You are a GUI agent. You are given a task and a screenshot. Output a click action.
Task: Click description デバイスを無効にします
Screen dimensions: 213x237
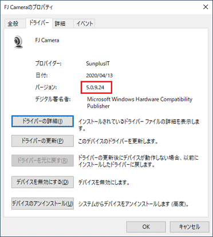pyautogui.click(x=104, y=183)
